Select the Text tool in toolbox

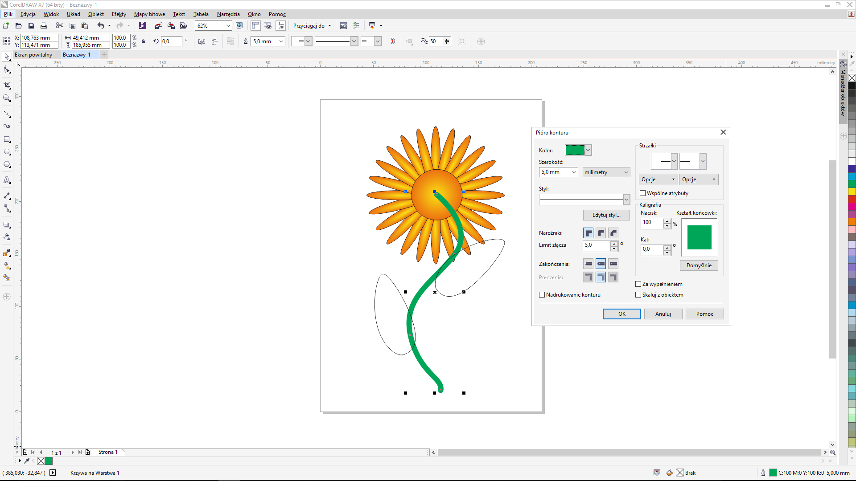pos(7,180)
